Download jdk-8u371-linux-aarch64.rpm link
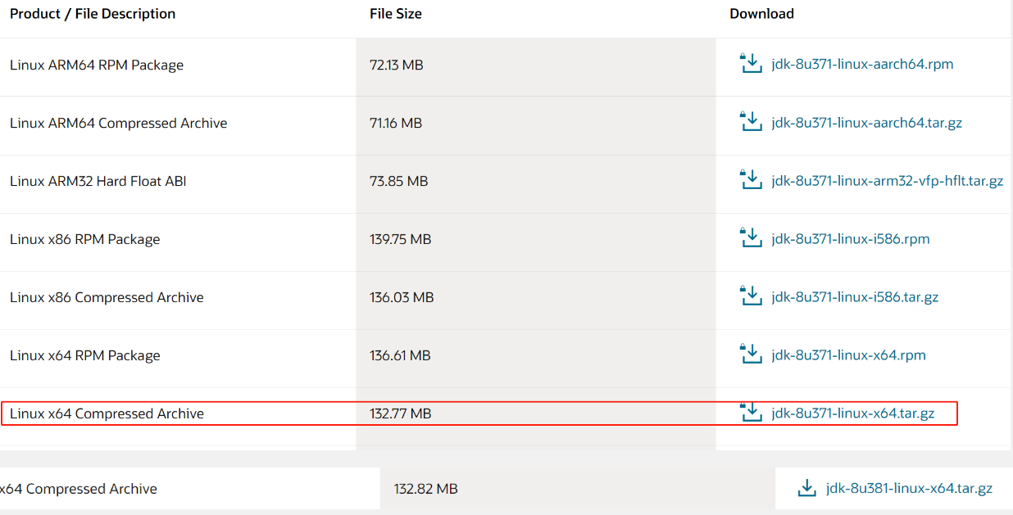Viewport: 1013px width, 515px height. click(862, 64)
